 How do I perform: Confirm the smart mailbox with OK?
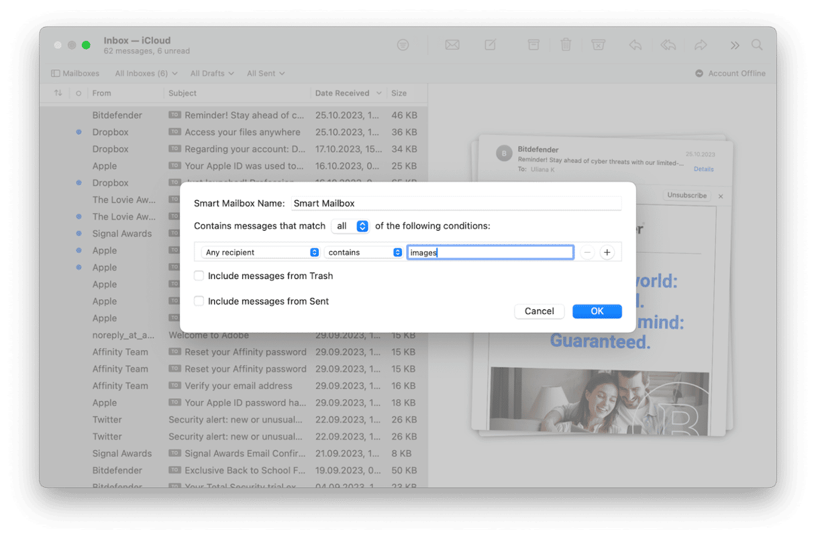(597, 311)
